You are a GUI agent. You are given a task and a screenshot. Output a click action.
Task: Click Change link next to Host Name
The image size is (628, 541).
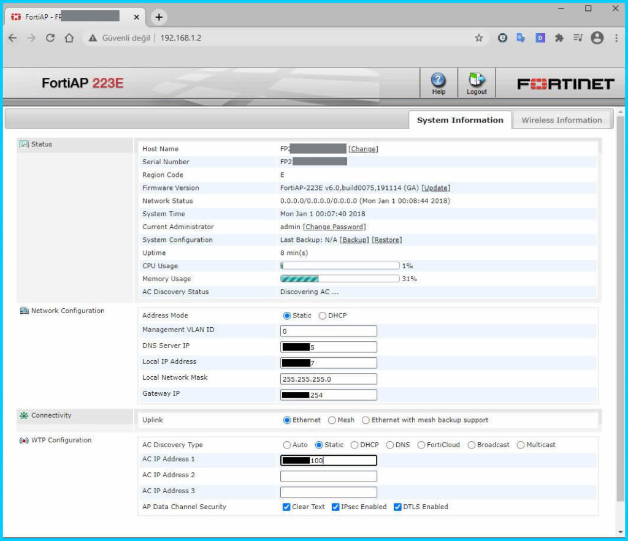[363, 149]
